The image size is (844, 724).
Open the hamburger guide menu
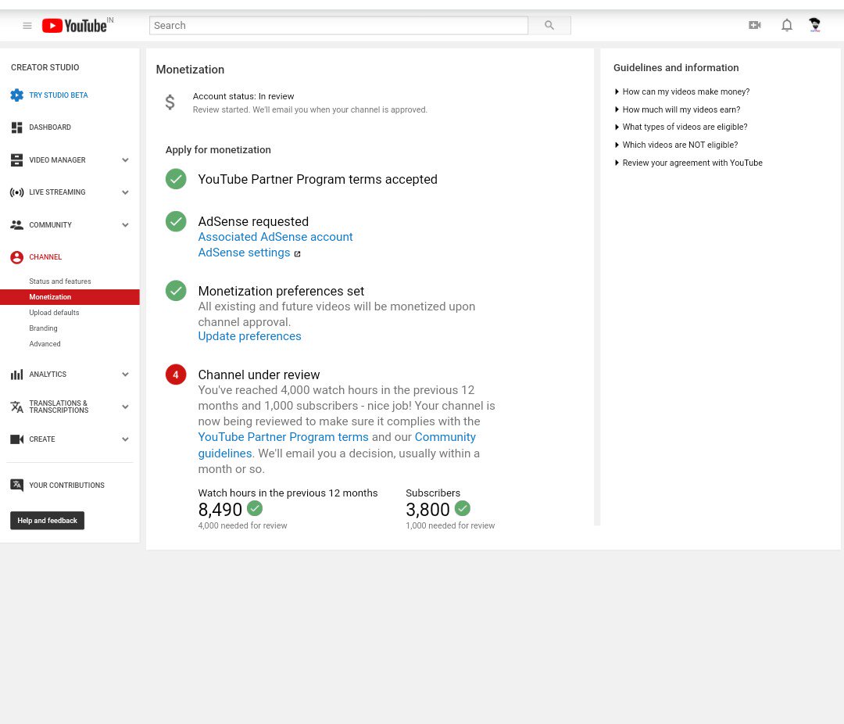[27, 25]
